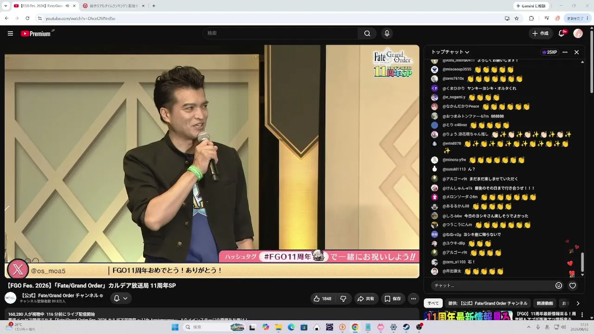Screen dimensions: 594x334
Task: Dislike the video with thumbs down
Action: [x=343, y=299]
